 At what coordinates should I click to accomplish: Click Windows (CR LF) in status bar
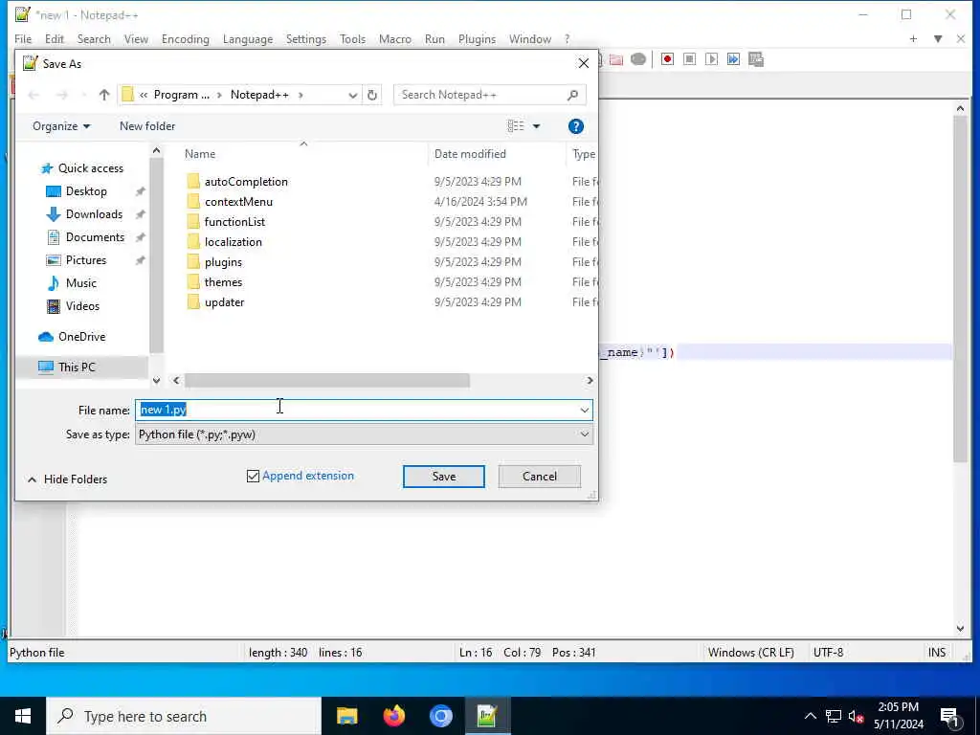(750, 653)
